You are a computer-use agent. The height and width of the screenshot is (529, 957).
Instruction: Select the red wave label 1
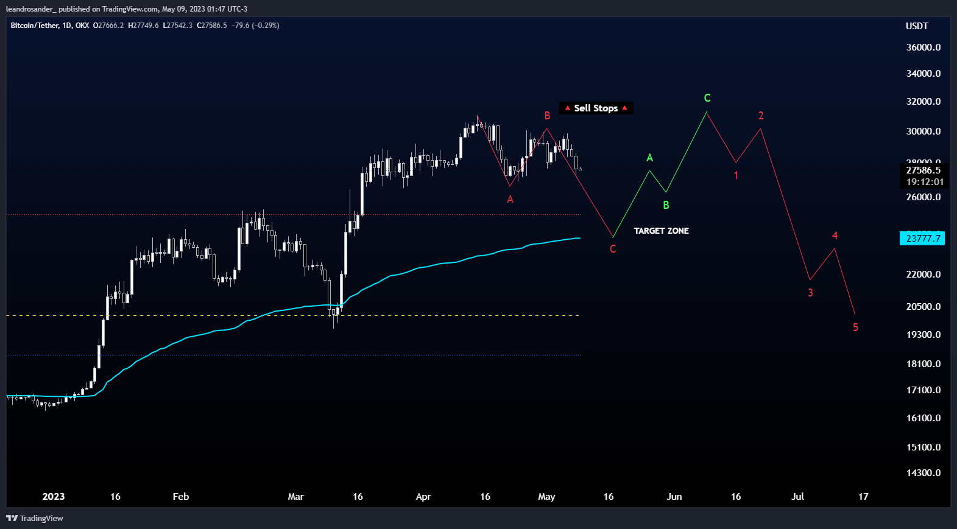[x=736, y=175]
